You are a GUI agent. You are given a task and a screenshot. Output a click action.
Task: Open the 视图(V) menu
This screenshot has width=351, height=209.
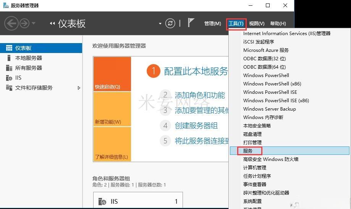click(x=257, y=24)
